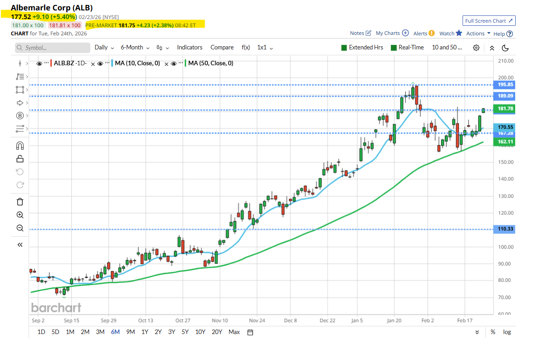Switch to dark mode with moon icon
Screen dimensions: 537x349
coord(505,48)
